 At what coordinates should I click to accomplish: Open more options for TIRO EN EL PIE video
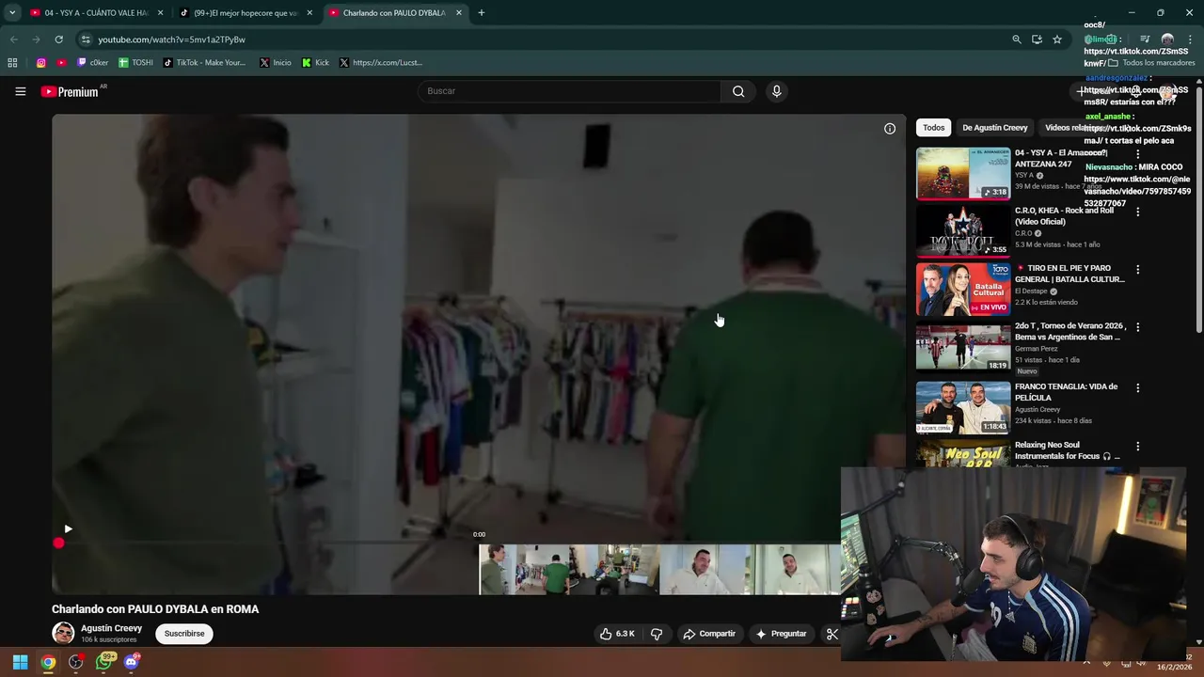(x=1137, y=269)
